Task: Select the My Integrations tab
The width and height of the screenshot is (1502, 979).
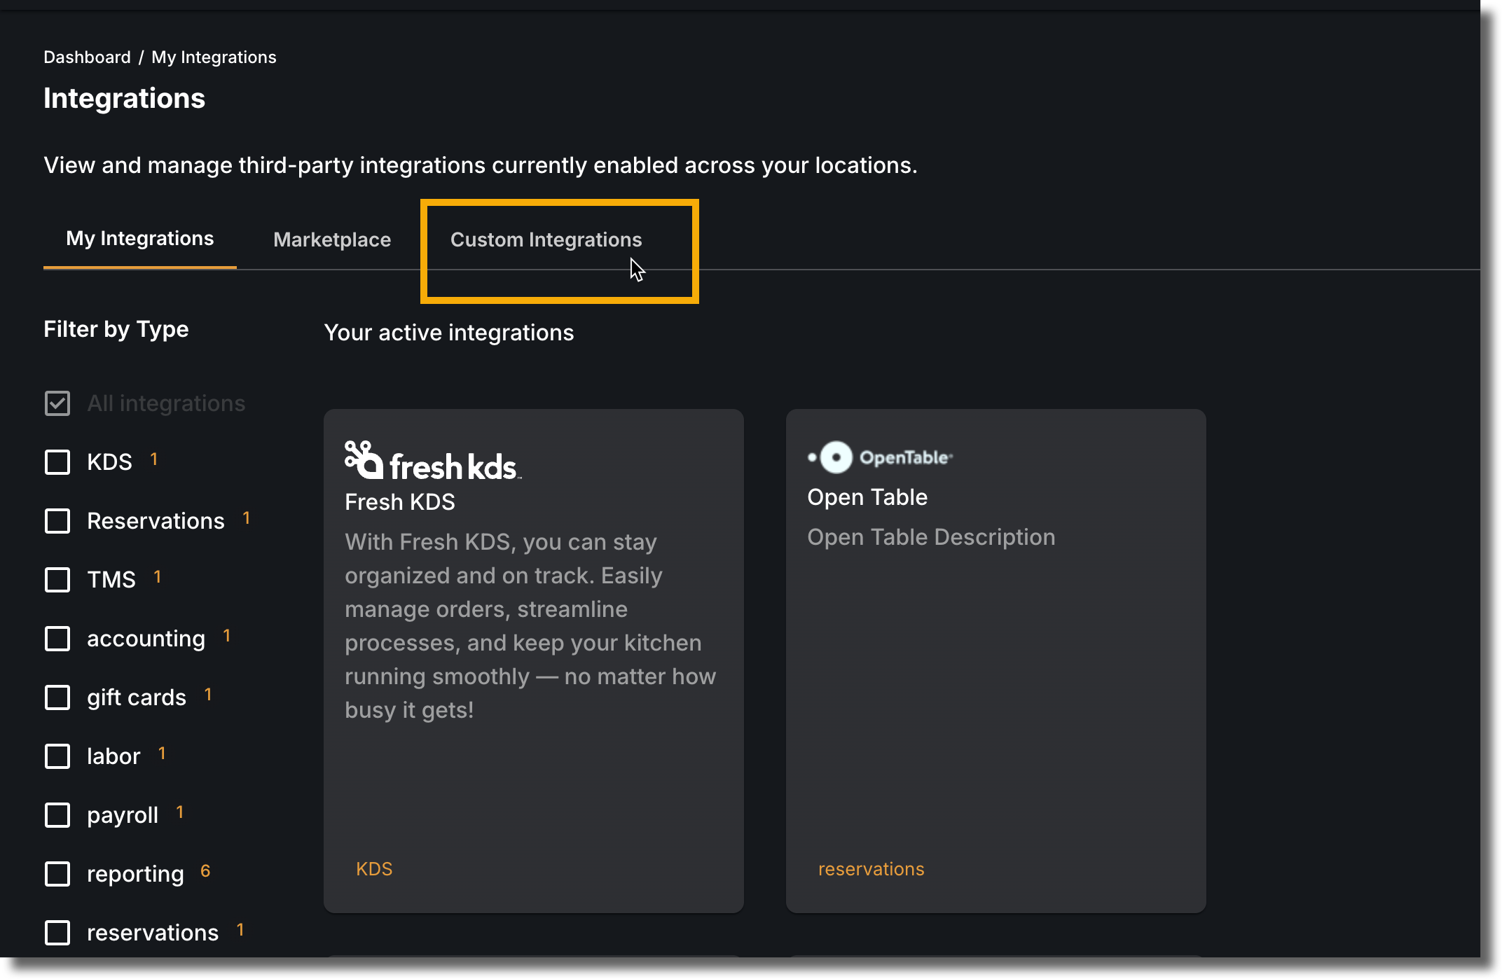Action: [140, 239]
